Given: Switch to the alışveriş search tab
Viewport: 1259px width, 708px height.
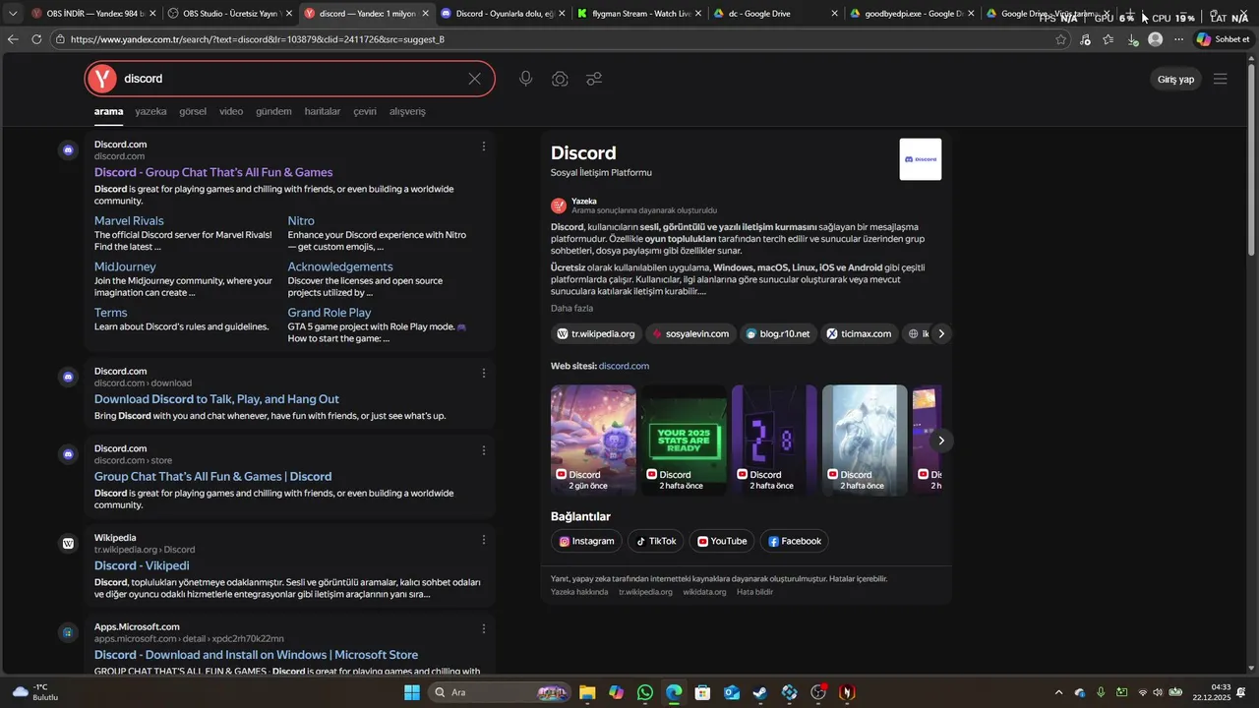Looking at the screenshot, I should [x=407, y=112].
